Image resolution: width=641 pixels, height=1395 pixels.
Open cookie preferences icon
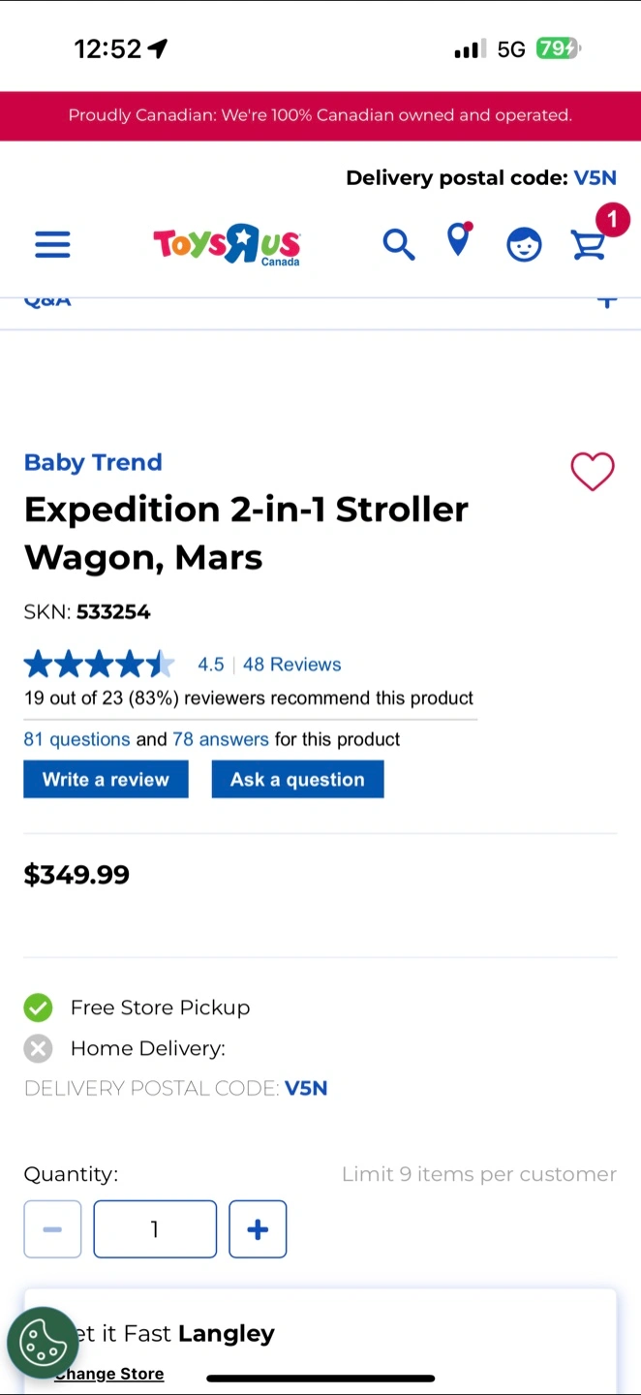43,1343
